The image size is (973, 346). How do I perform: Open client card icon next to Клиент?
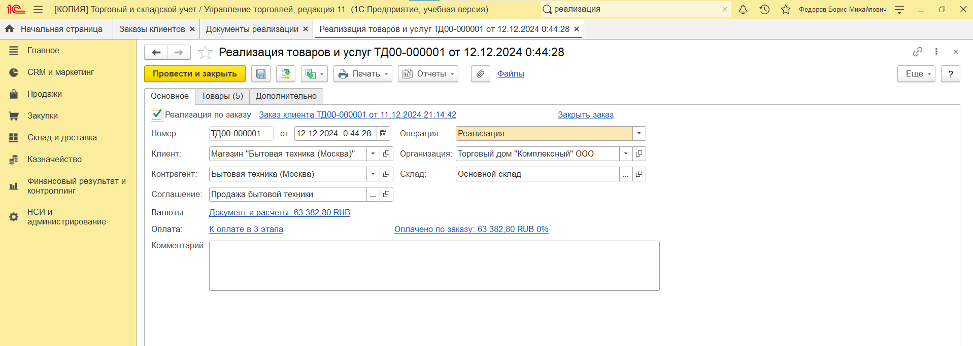[x=386, y=153]
